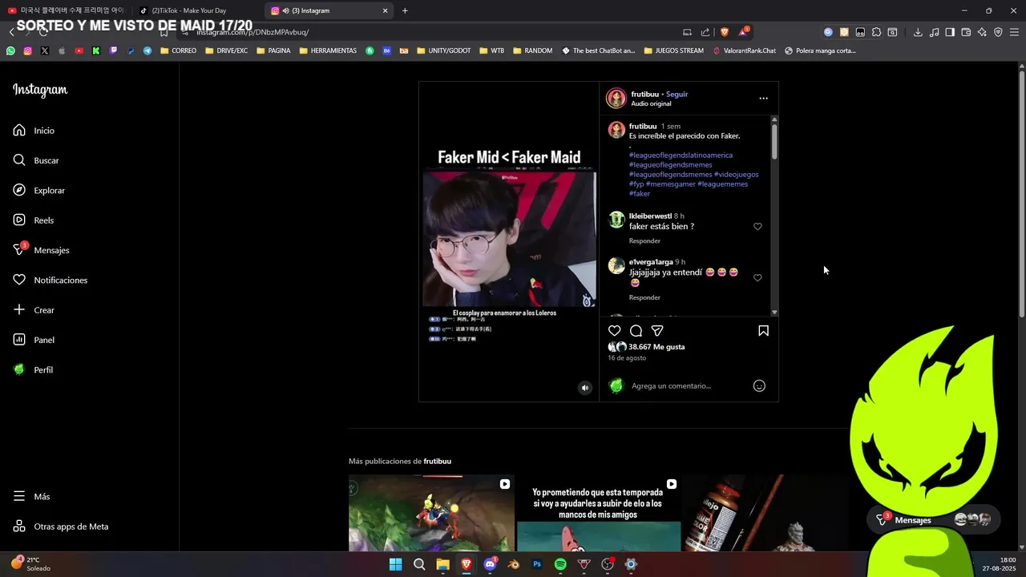Switch to the TikTok - Make Your Day tab
Image resolution: width=1026 pixels, height=577 pixels.
click(x=188, y=10)
